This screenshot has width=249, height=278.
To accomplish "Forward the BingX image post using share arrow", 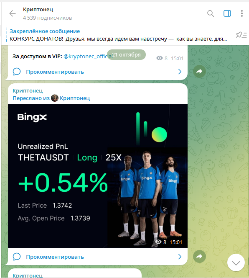I will (199, 256).
